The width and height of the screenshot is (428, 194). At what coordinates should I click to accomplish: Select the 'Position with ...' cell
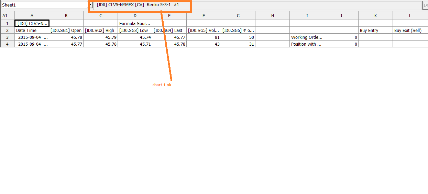click(x=307, y=44)
